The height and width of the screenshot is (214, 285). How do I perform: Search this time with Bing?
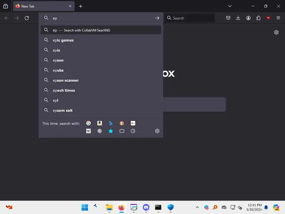tap(110, 123)
